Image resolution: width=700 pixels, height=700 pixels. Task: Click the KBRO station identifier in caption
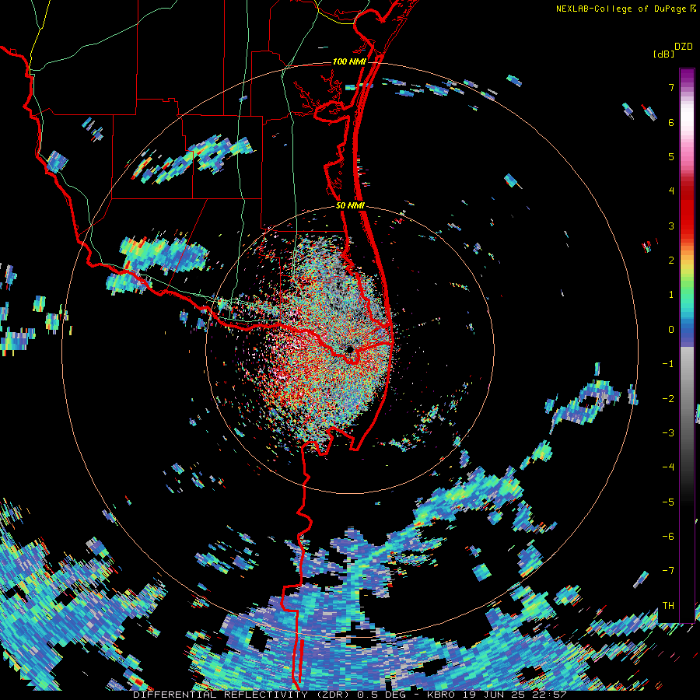point(441,695)
